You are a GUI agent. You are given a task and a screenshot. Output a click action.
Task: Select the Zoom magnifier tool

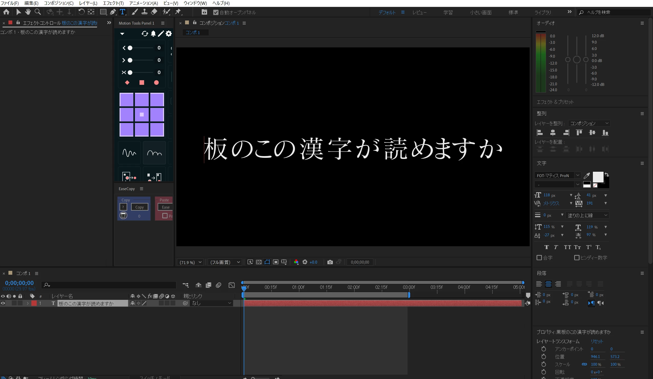click(x=38, y=12)
